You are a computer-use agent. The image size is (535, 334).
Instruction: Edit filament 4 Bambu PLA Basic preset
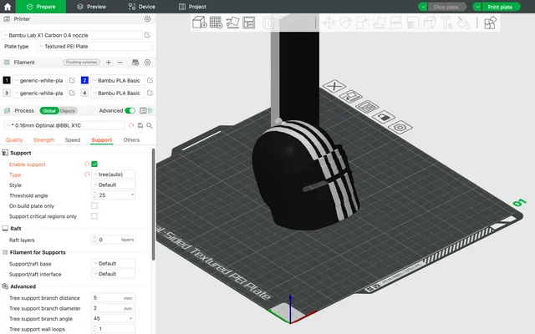coord(150,93)
